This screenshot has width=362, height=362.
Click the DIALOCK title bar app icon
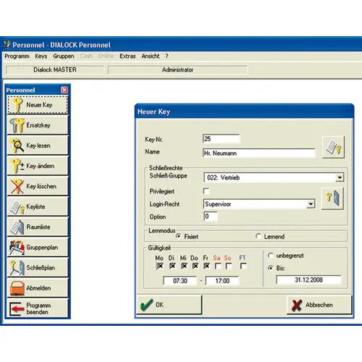click(7, 44)
